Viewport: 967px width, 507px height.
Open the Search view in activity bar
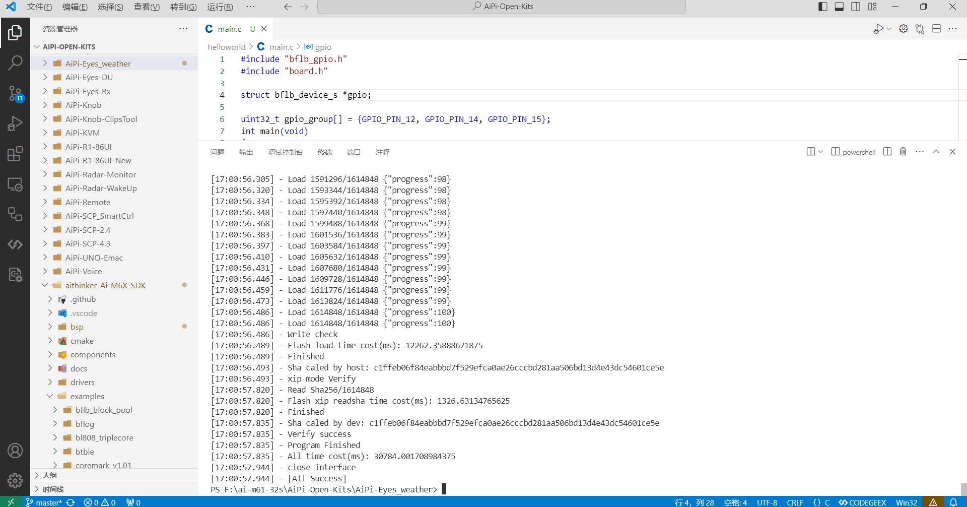(x=15, y=63)
